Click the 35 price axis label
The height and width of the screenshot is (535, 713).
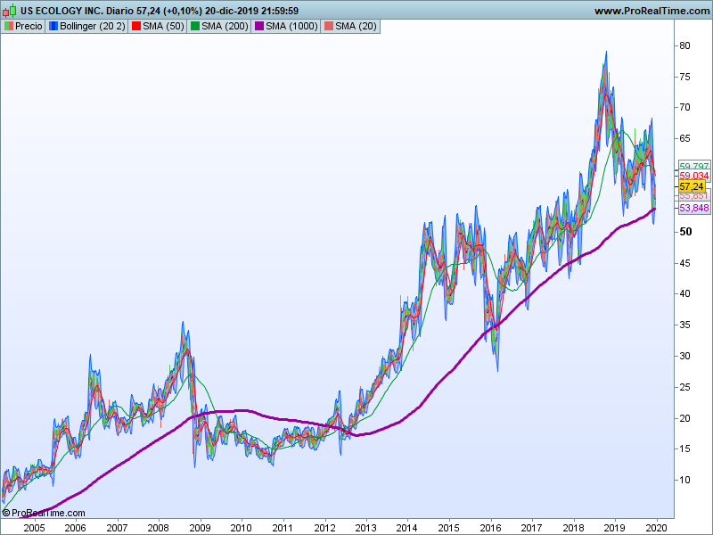tap(684, 325)
